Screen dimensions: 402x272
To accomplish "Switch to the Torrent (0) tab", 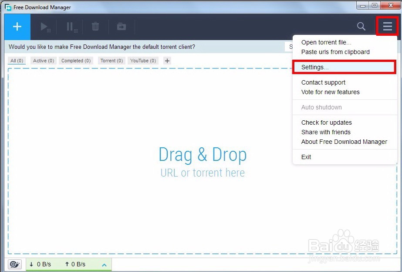I will [111, 61].
